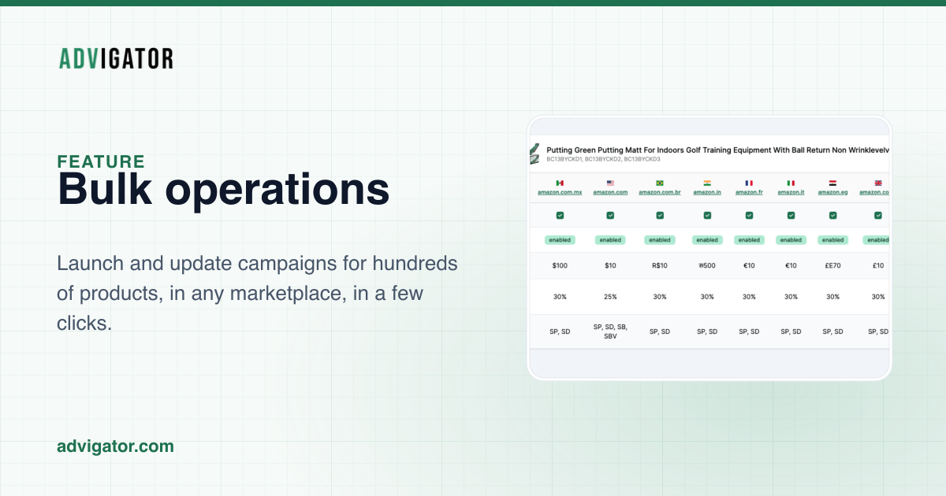946x496 pixels.
Task: Toggle the checkbox under the UK flag
Action: 878,215
